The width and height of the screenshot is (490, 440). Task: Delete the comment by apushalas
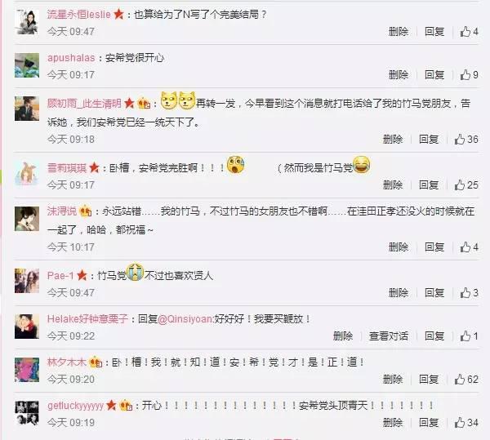399,74
